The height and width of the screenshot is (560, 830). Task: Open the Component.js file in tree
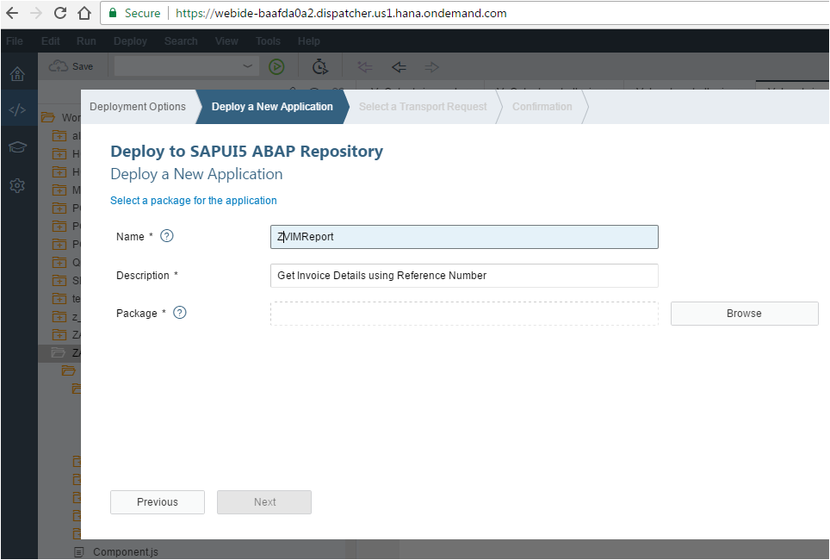(x=126, y=552)
